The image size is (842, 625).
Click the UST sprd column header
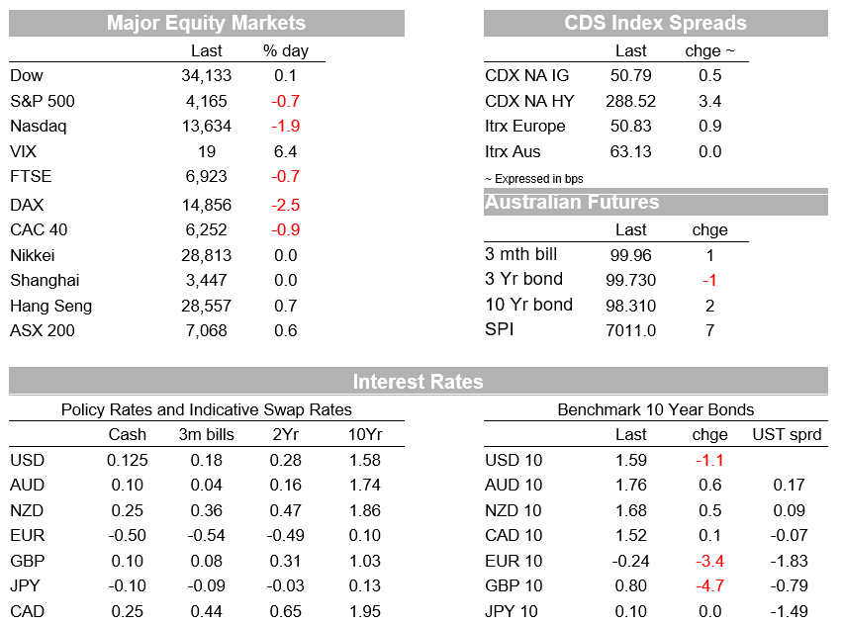tap(787, 434)
